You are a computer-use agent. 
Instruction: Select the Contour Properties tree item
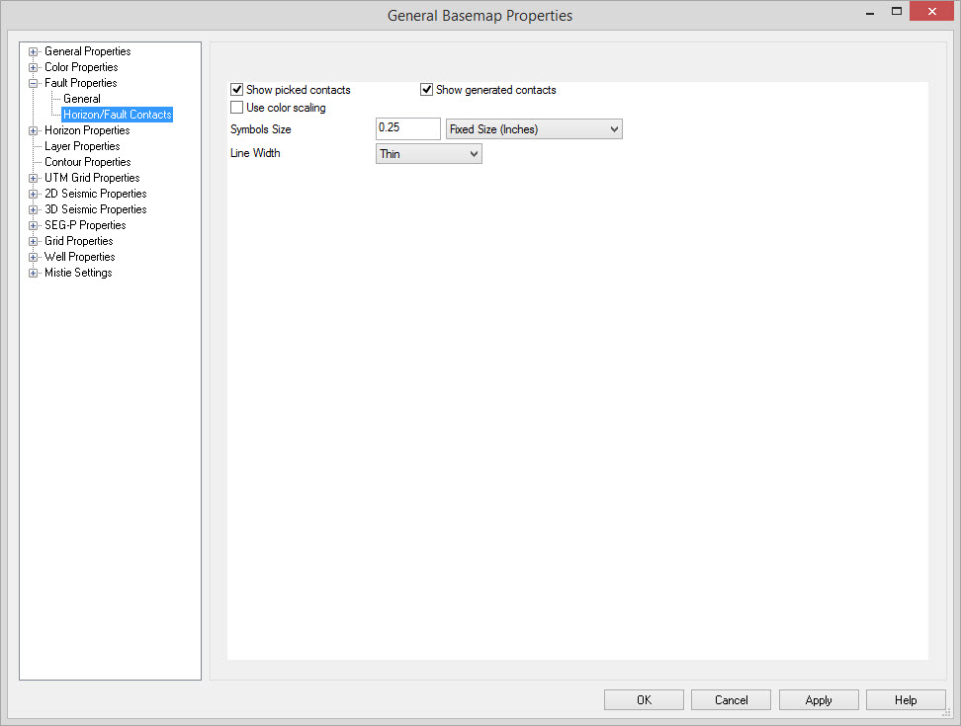point(87,162)
